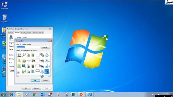Click the Windows Start button
173x97 pixels.
pyautogui.click(x=3, y=95)
